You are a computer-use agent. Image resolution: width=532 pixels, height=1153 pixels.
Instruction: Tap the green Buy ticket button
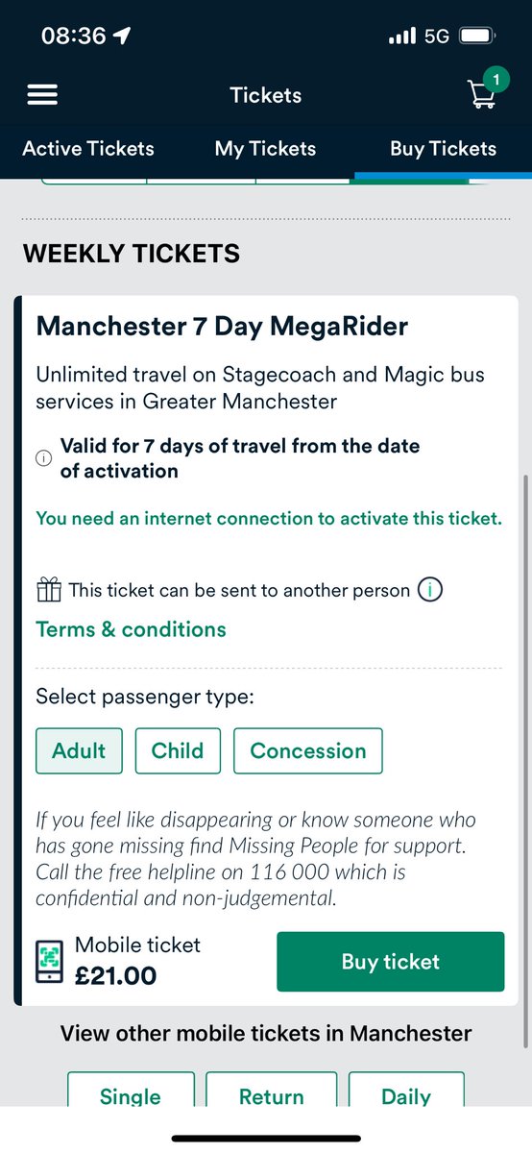[391, 962]
